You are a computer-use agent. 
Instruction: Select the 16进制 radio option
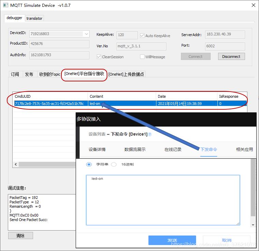coord(113,164)
